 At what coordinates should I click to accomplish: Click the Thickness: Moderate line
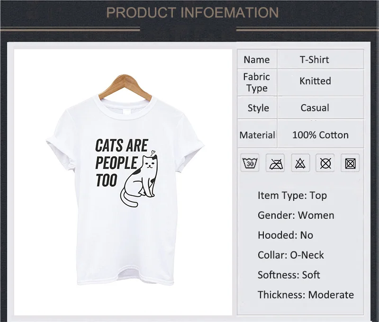tap(306, 295)
